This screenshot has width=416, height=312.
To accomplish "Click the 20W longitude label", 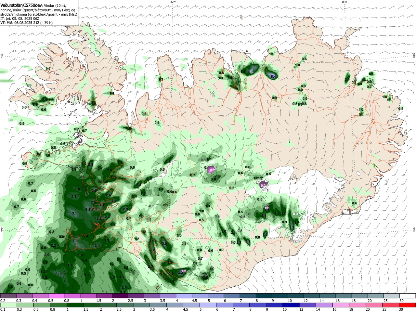I will pos(173,2).
